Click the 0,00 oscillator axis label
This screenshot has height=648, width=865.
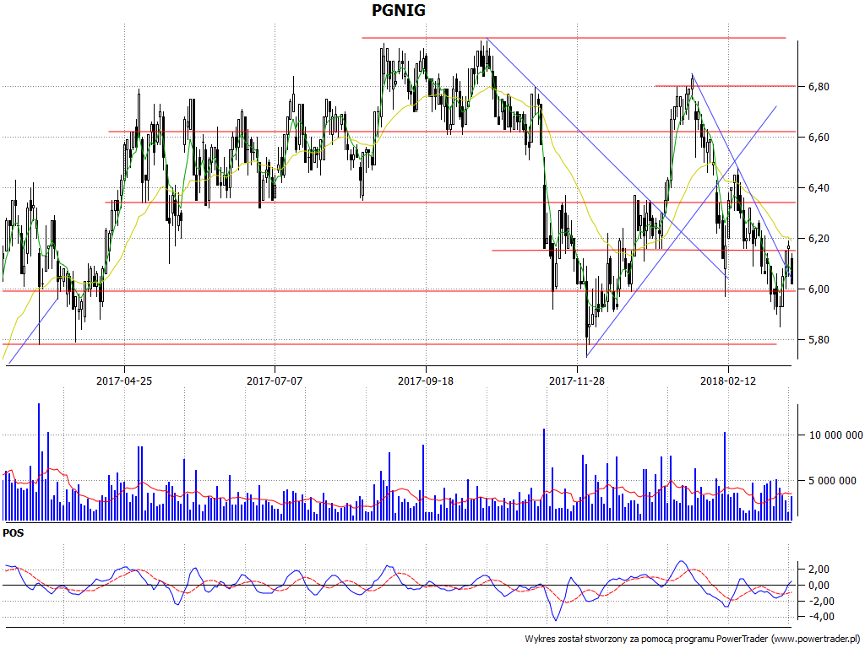(819, 586)
